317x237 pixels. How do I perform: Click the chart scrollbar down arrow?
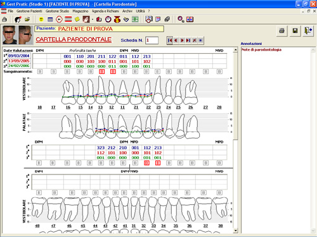(235, 231)
